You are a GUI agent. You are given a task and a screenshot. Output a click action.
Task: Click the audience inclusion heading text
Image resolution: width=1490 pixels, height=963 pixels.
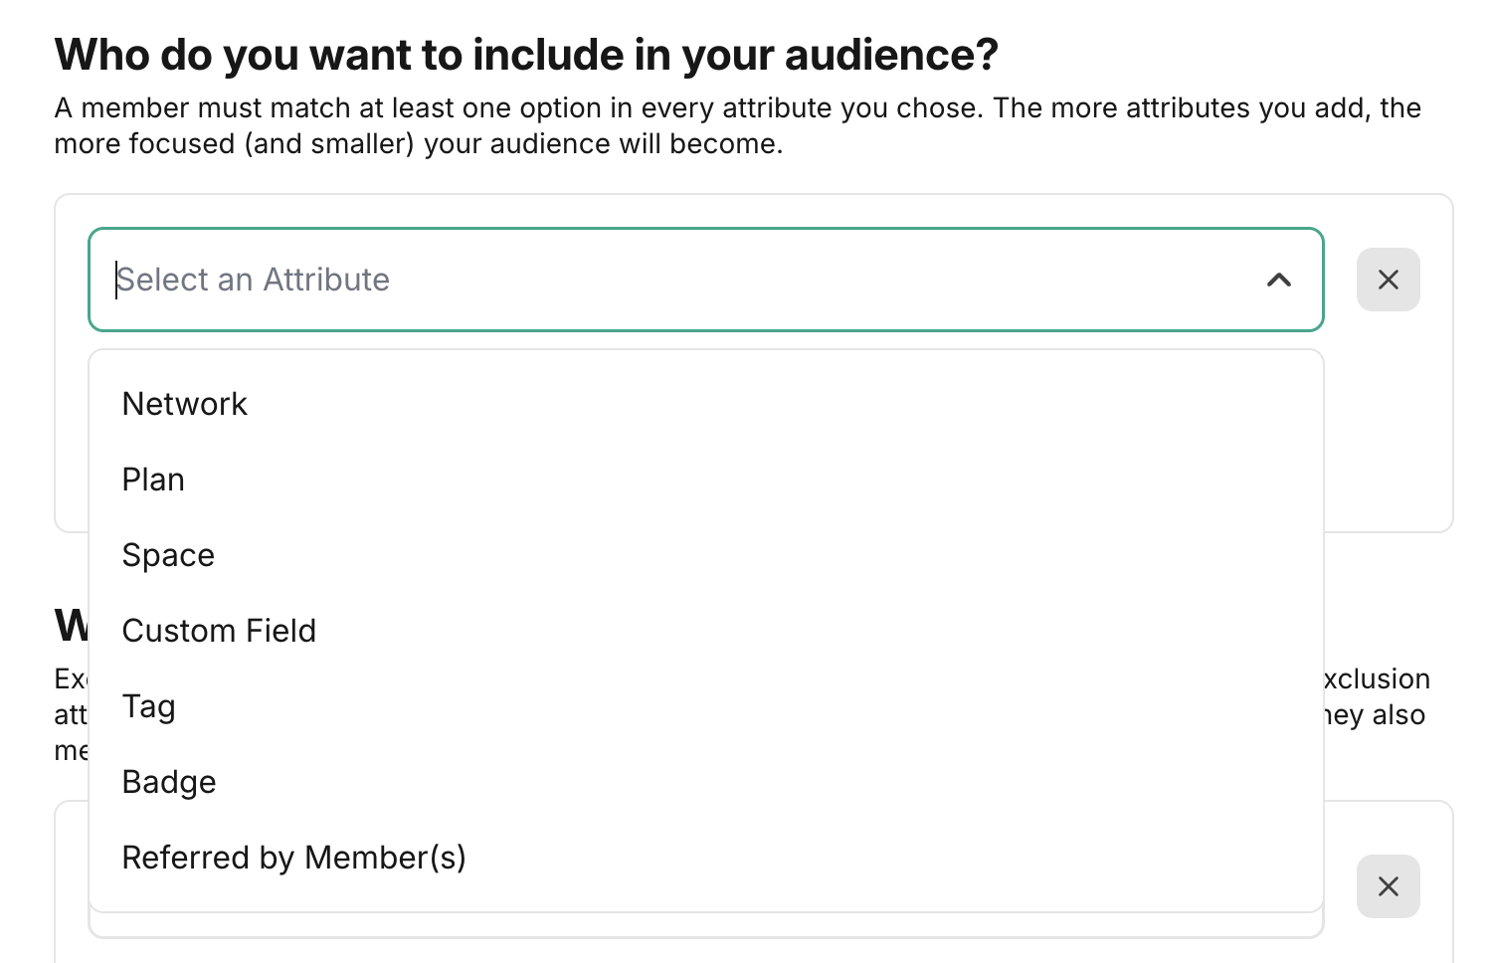tap(525, 55)
